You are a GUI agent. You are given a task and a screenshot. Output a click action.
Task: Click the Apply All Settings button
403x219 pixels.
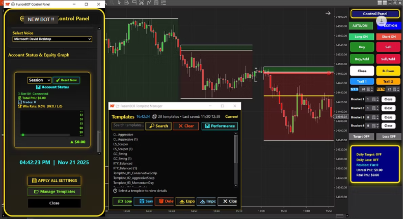coord(54,181)
